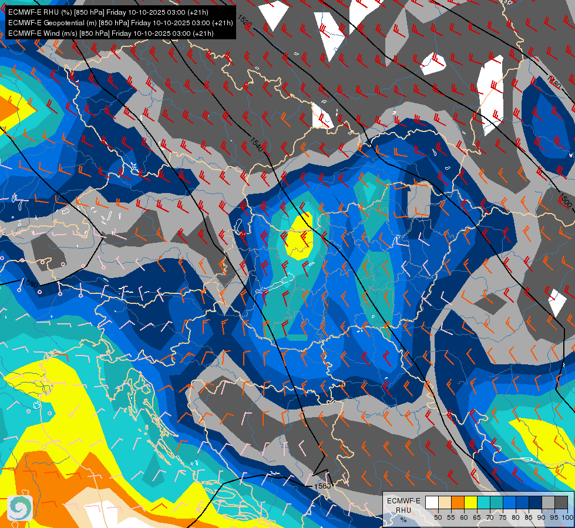Click the '65' tick label in the legend
The width and height of the screenshot is (575, 528).
(x=477, y=517)
